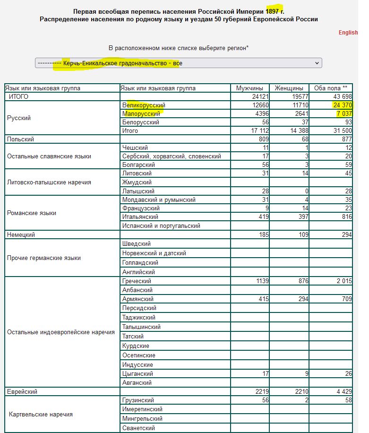Click the 'Картвельские наречия' group label
The image size is (369, 433).
point(41,414)
